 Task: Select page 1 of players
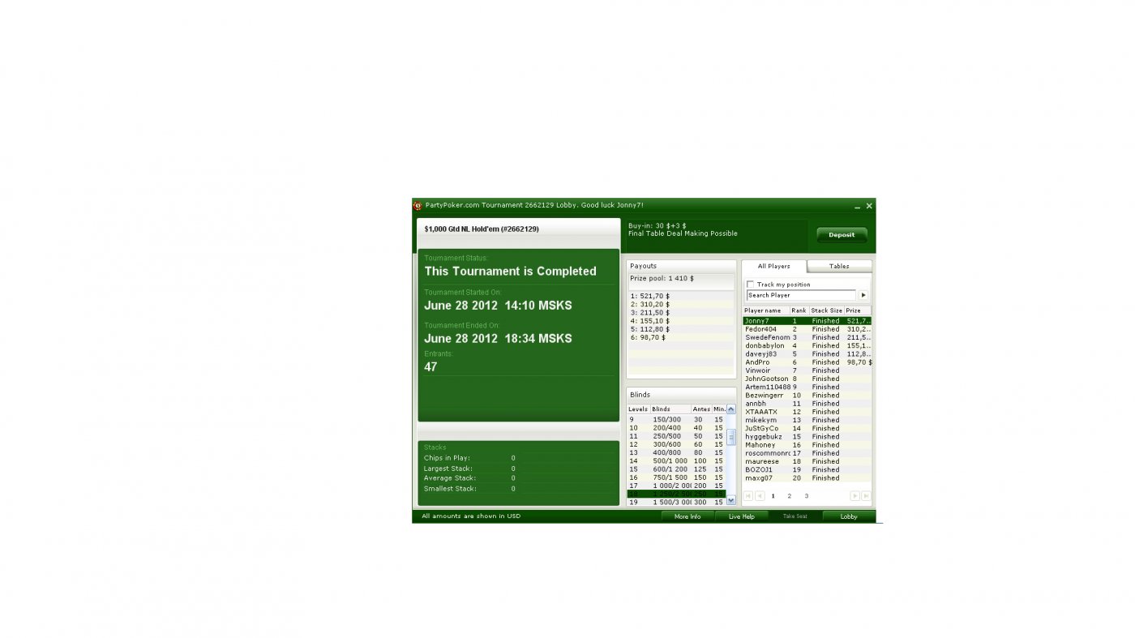(773, 496)
